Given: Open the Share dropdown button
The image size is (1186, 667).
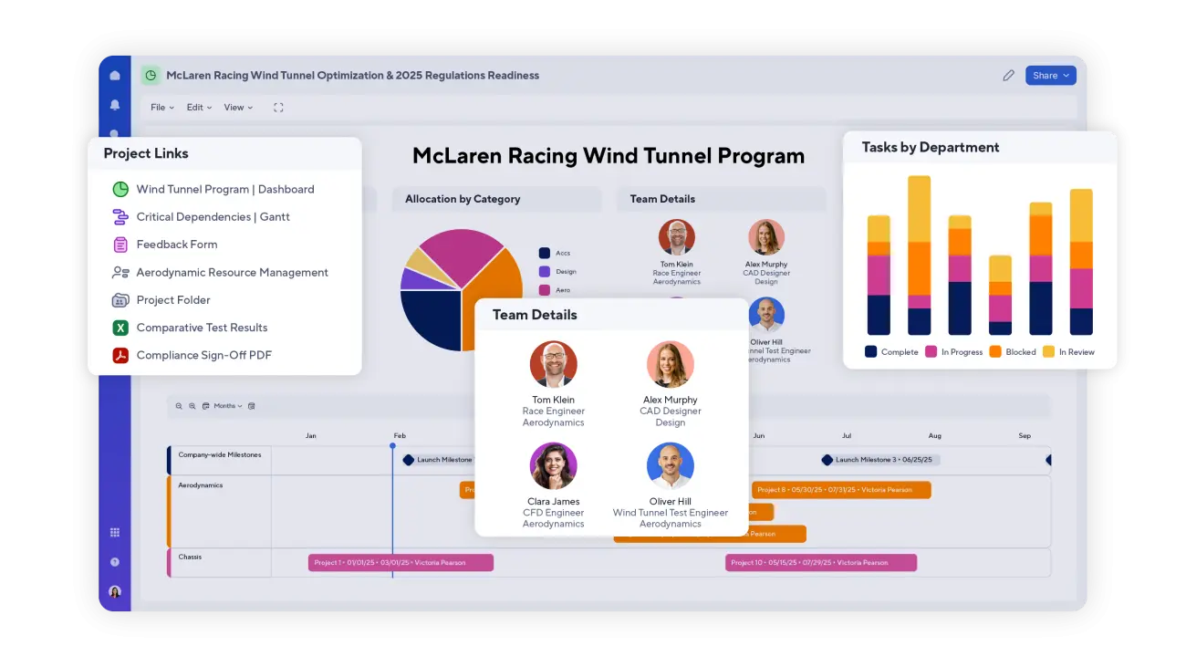Looking at the screenshot, I should [1051, 76].
